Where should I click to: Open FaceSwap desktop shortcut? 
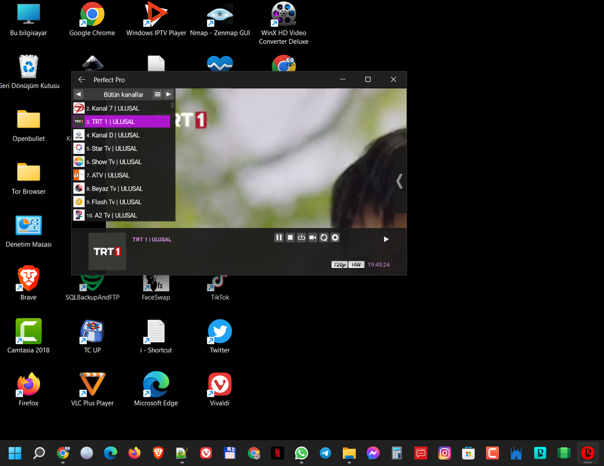pyautogui.click(x=156, y=288)
